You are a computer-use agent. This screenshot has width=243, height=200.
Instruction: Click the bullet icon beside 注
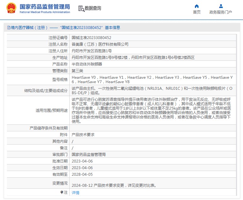[62, 192]
